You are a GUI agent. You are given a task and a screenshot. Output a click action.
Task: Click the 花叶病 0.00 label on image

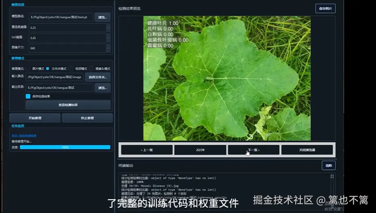click(160, 29)
